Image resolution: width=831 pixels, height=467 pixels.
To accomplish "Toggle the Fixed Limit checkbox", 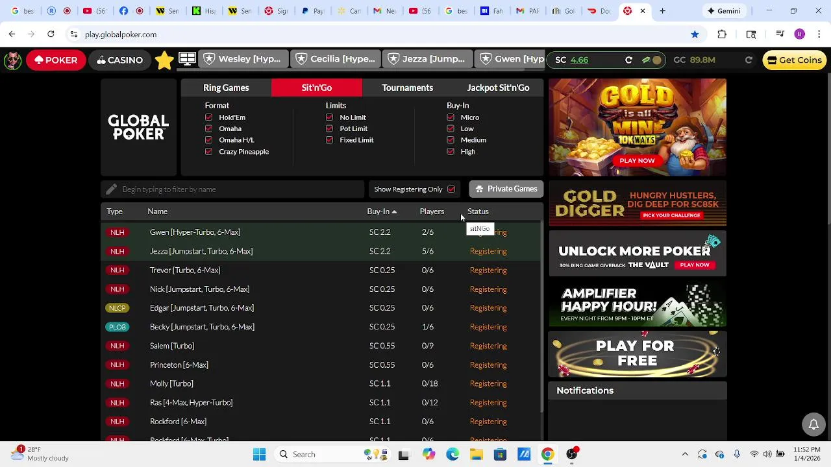I will [329, 140].
